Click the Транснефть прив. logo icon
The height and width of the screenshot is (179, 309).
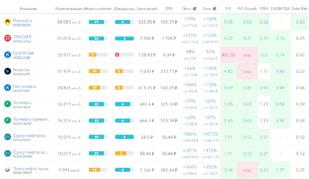7,170
